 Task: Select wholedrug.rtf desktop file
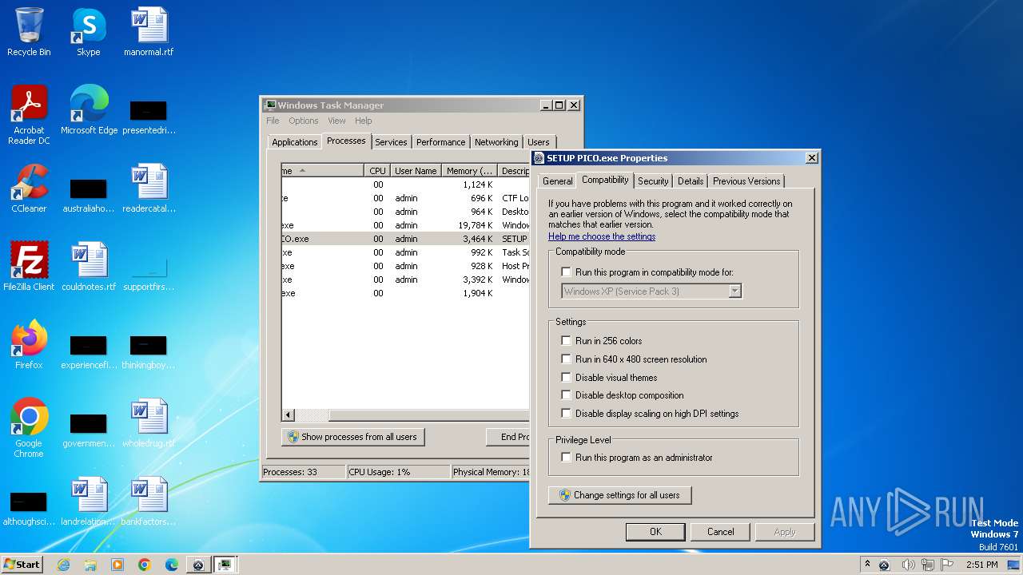pos(149,423)
